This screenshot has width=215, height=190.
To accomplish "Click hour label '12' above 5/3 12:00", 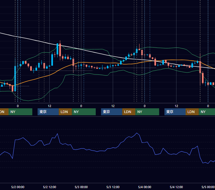I will click(113, 106).
